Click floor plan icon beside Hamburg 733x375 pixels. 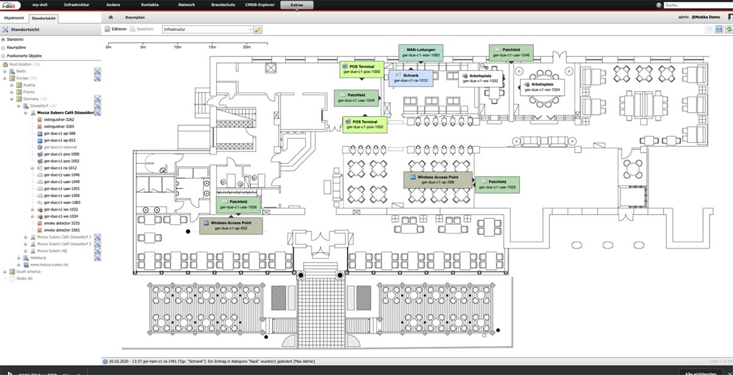pyautogui.click(x=97, y=258)
